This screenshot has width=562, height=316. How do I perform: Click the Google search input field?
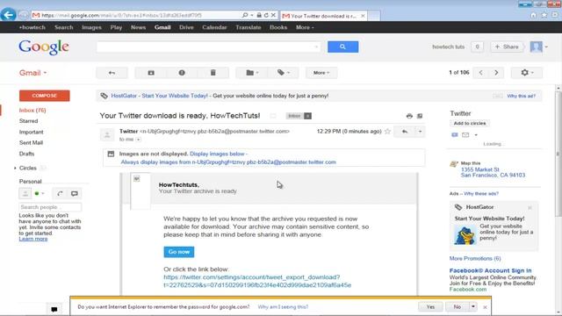click(x=208, y=47)
